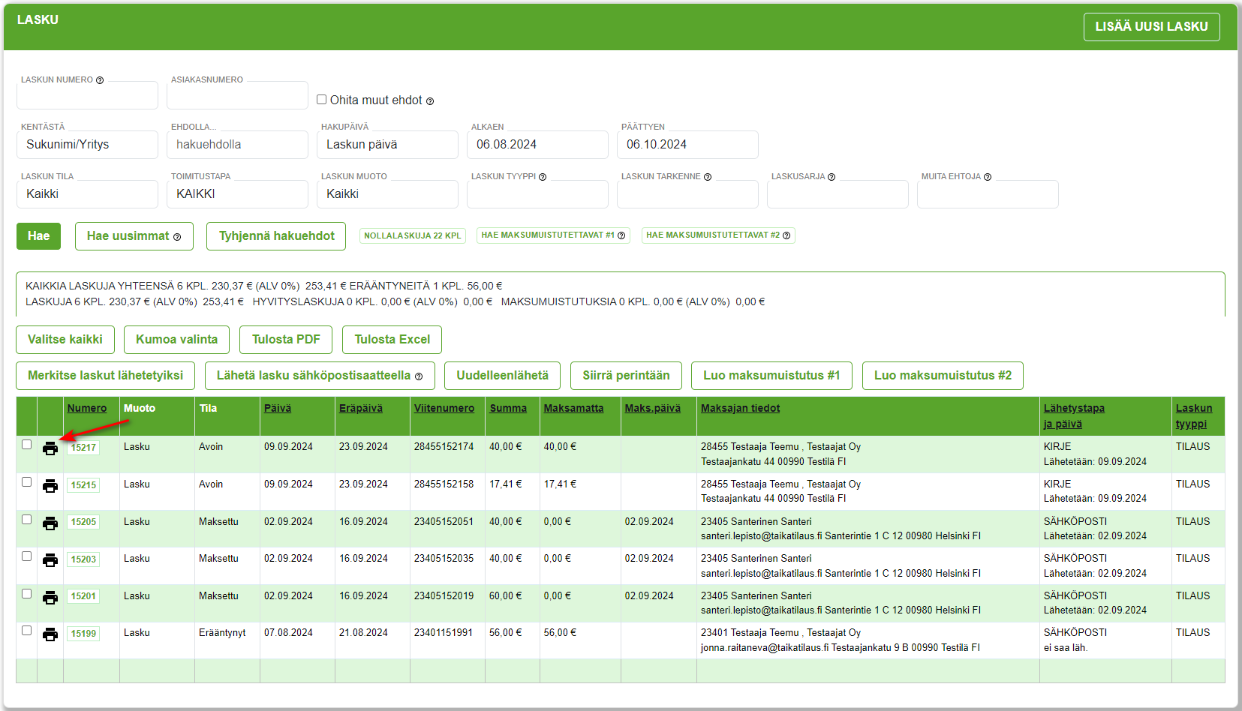Image resolution: width=1242 pixels, height=711 pixels.
Task: Click Merkitse laskut lähetetyiksi button
Action: (105, 376)
